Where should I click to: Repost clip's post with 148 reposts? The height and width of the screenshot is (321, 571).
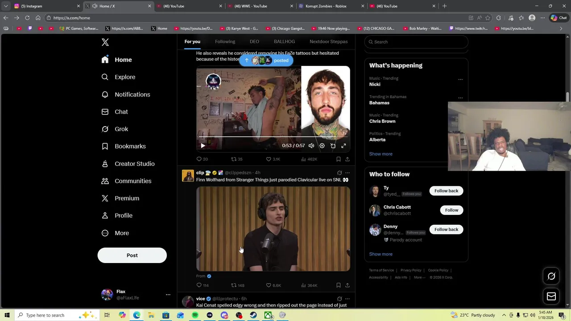click(238, 285)
